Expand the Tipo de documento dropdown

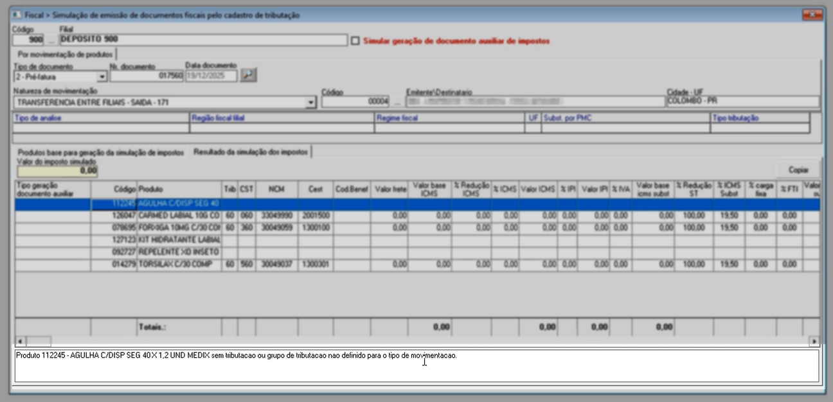pyautogui.click(x=102, y=76)
